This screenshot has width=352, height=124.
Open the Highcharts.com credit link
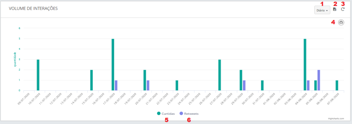point(336,119)
